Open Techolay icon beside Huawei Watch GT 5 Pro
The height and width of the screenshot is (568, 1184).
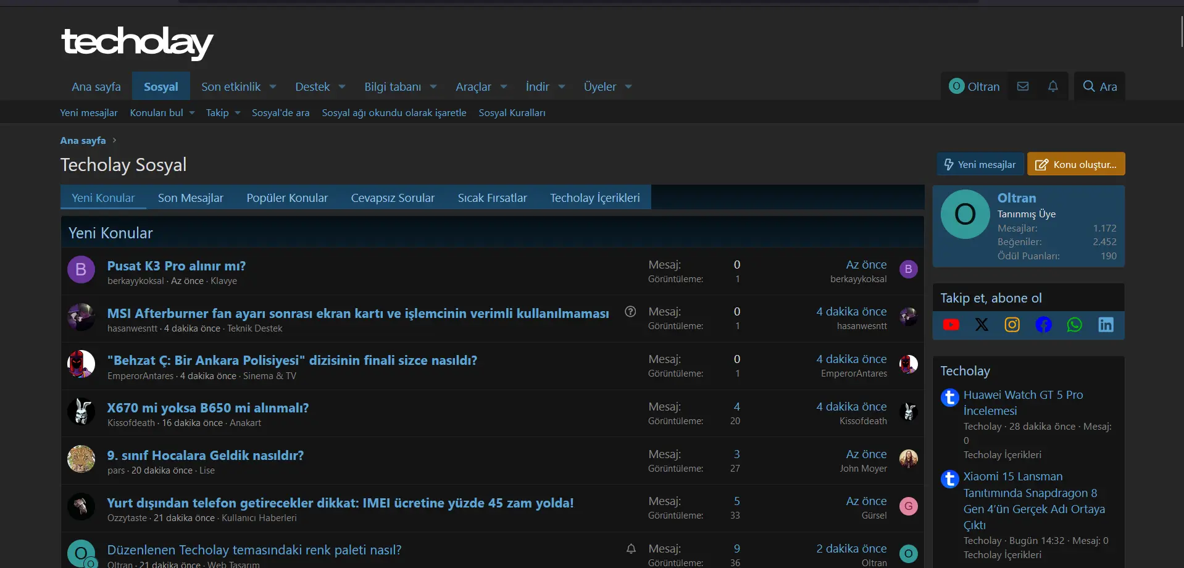pos(949,397)
